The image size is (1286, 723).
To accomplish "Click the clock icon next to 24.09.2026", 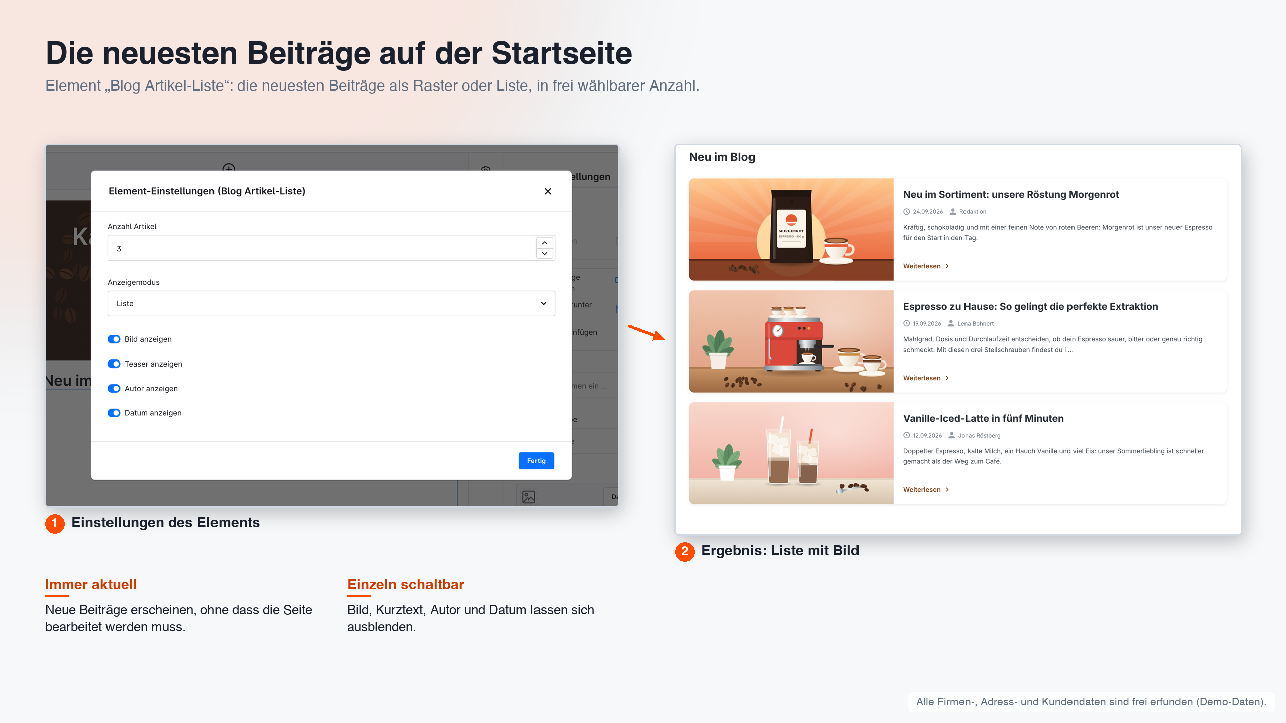I will coord(907,212).
